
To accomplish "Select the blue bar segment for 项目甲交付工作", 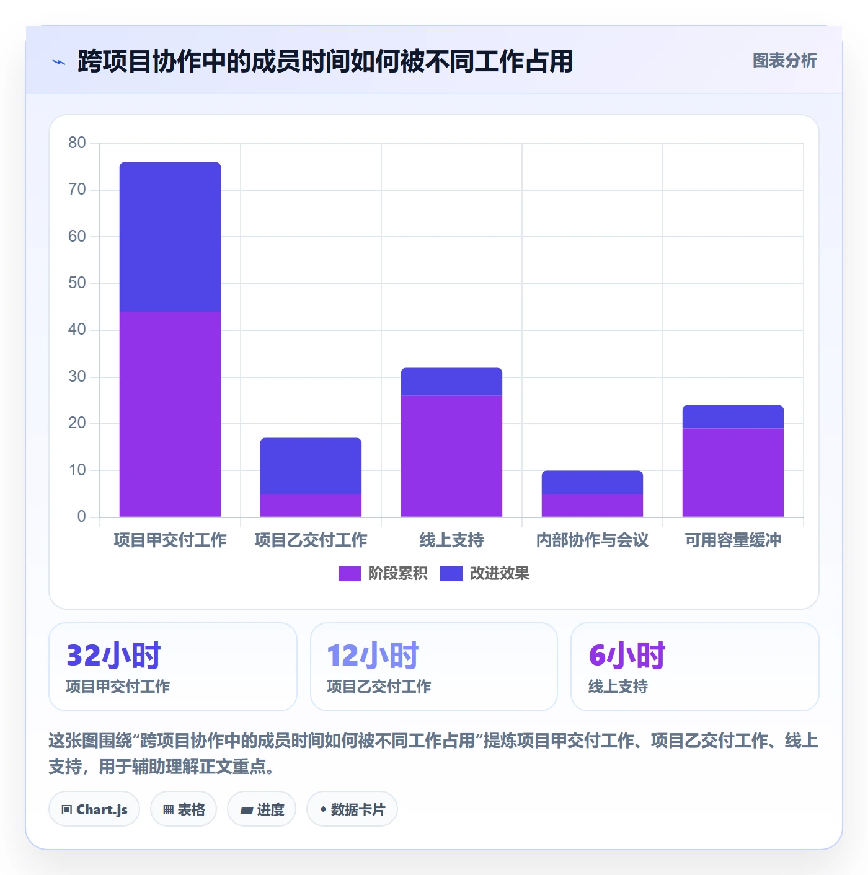I will [170, 237].
